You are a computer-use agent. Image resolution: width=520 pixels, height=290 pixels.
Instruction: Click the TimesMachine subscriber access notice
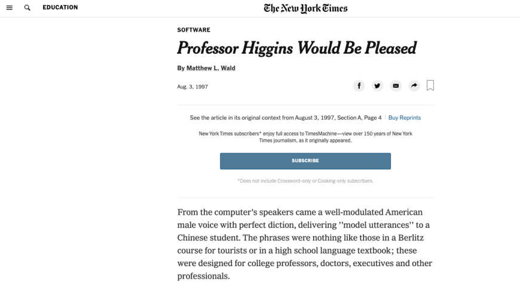[x=305, y=137]
